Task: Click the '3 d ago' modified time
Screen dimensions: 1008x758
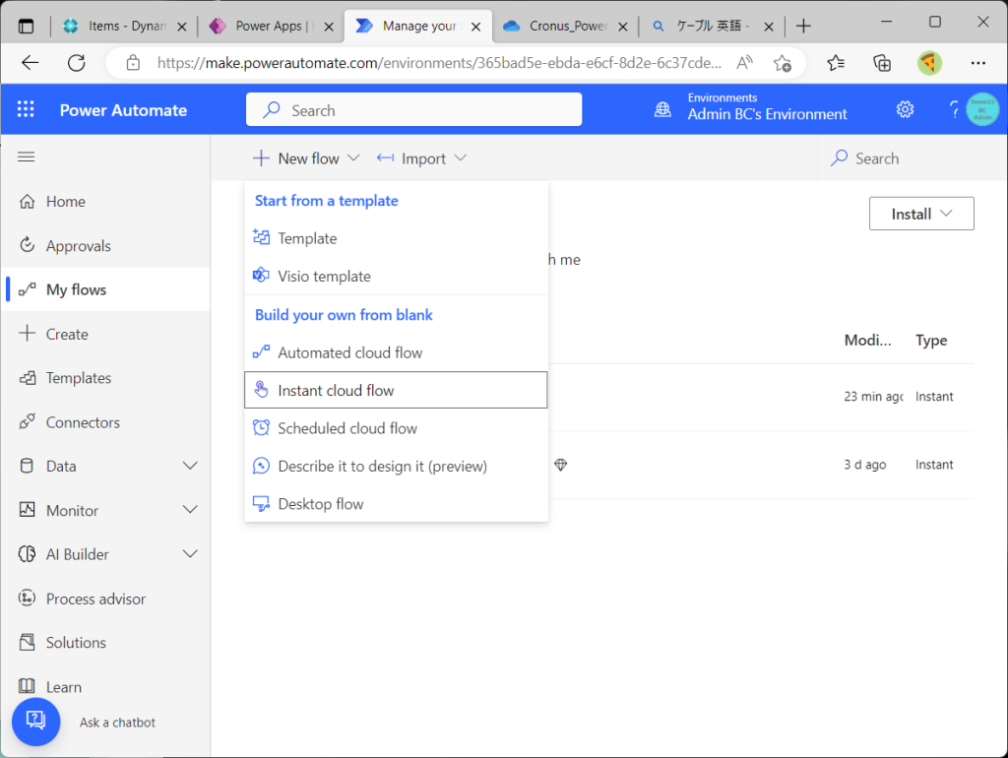Action: point(864,465)
